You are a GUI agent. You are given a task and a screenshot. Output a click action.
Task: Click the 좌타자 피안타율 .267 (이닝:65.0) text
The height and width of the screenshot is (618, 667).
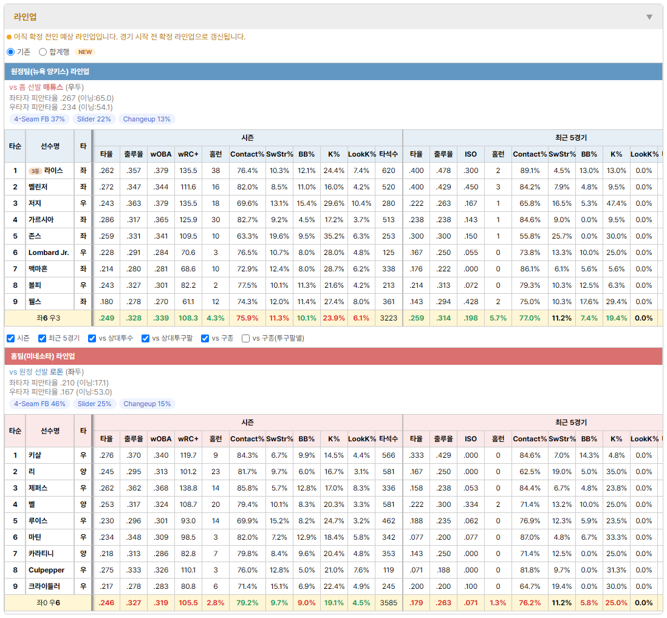tap(61, 98)
